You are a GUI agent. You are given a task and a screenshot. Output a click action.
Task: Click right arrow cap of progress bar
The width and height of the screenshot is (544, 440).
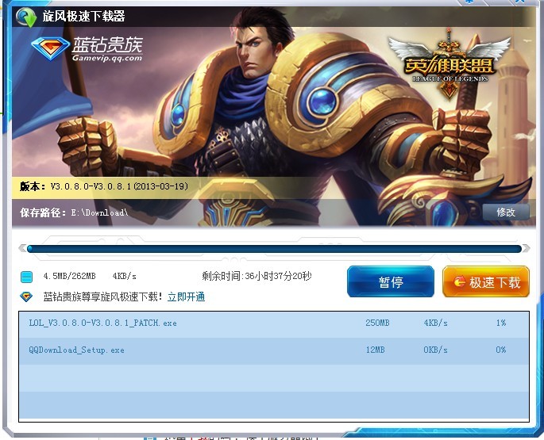click(526, 248)
